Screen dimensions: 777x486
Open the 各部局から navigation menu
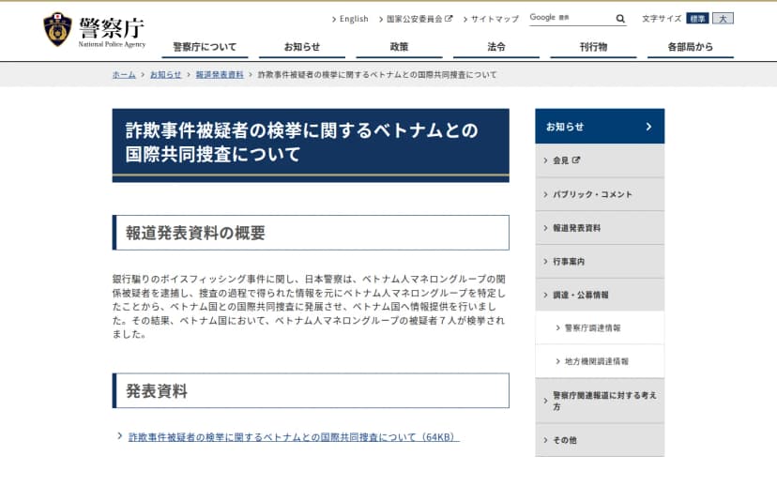(691, 47)
